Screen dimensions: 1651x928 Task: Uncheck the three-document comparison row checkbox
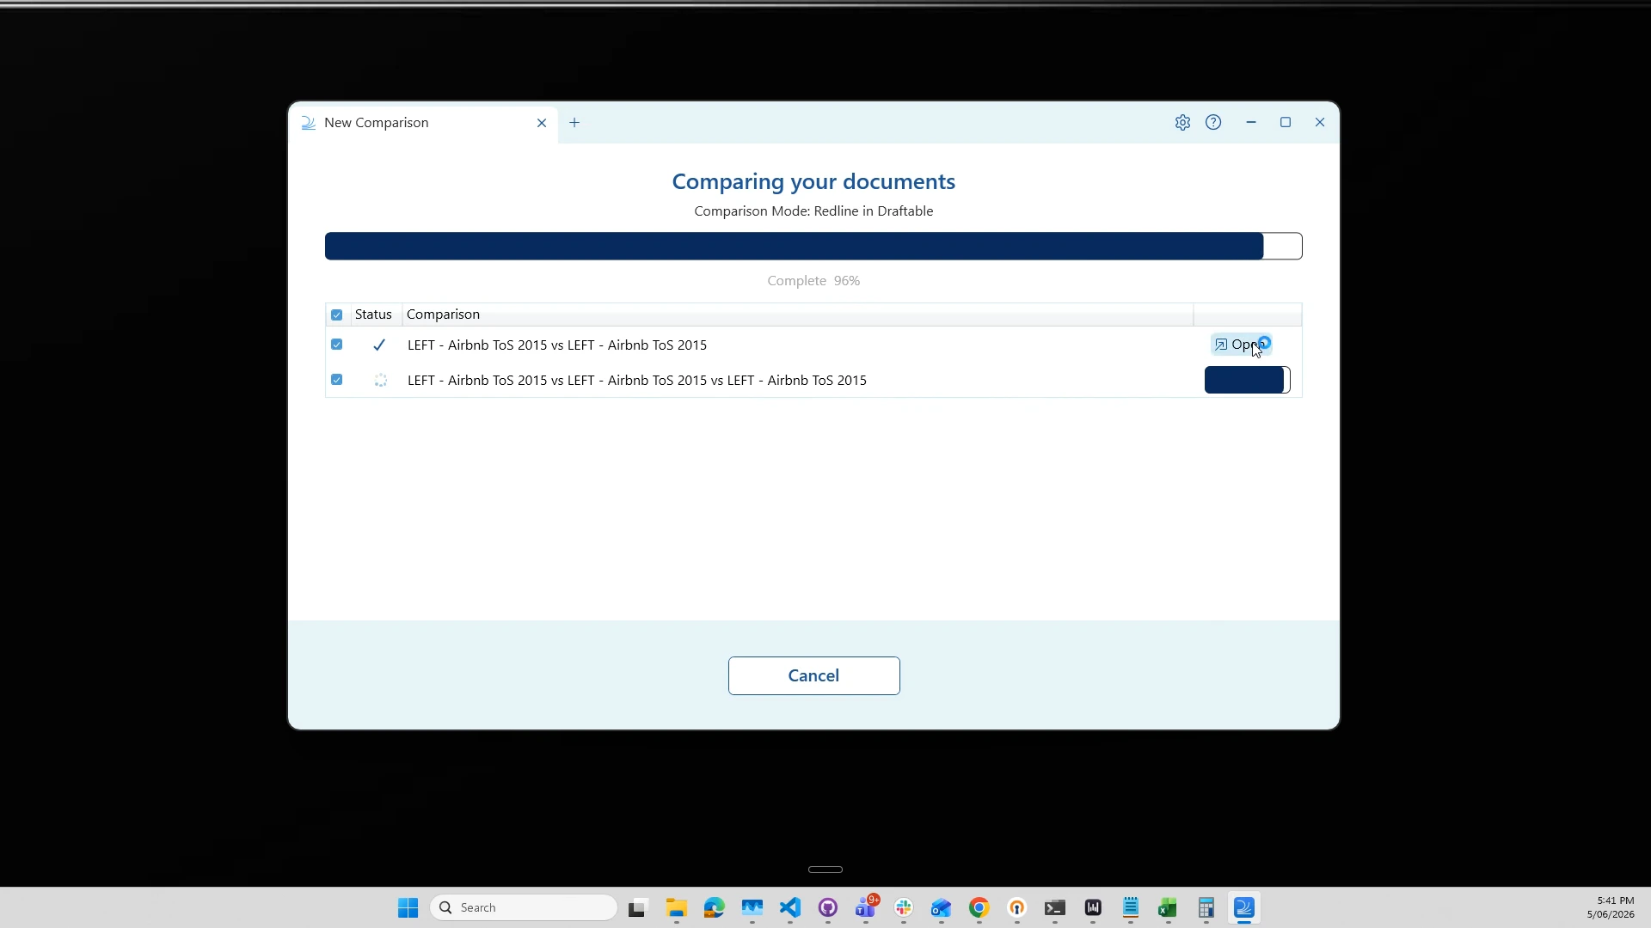click(336, 380)
